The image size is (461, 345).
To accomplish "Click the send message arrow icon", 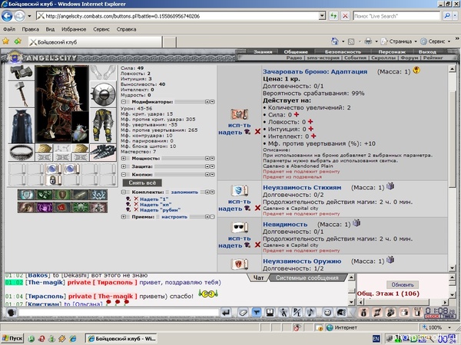I will (226, 313).
